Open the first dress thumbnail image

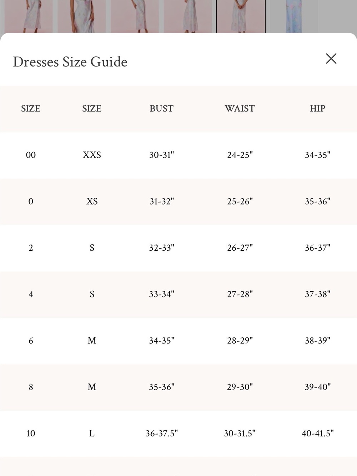coord(28,16)
